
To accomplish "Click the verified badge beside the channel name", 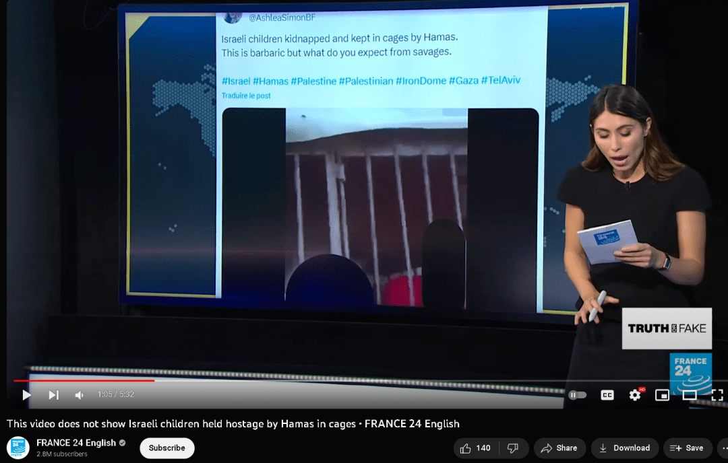I will tap(122, 443).
